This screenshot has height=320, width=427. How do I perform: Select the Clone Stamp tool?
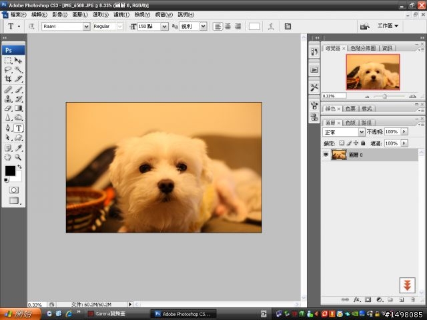tap(8, 99)
